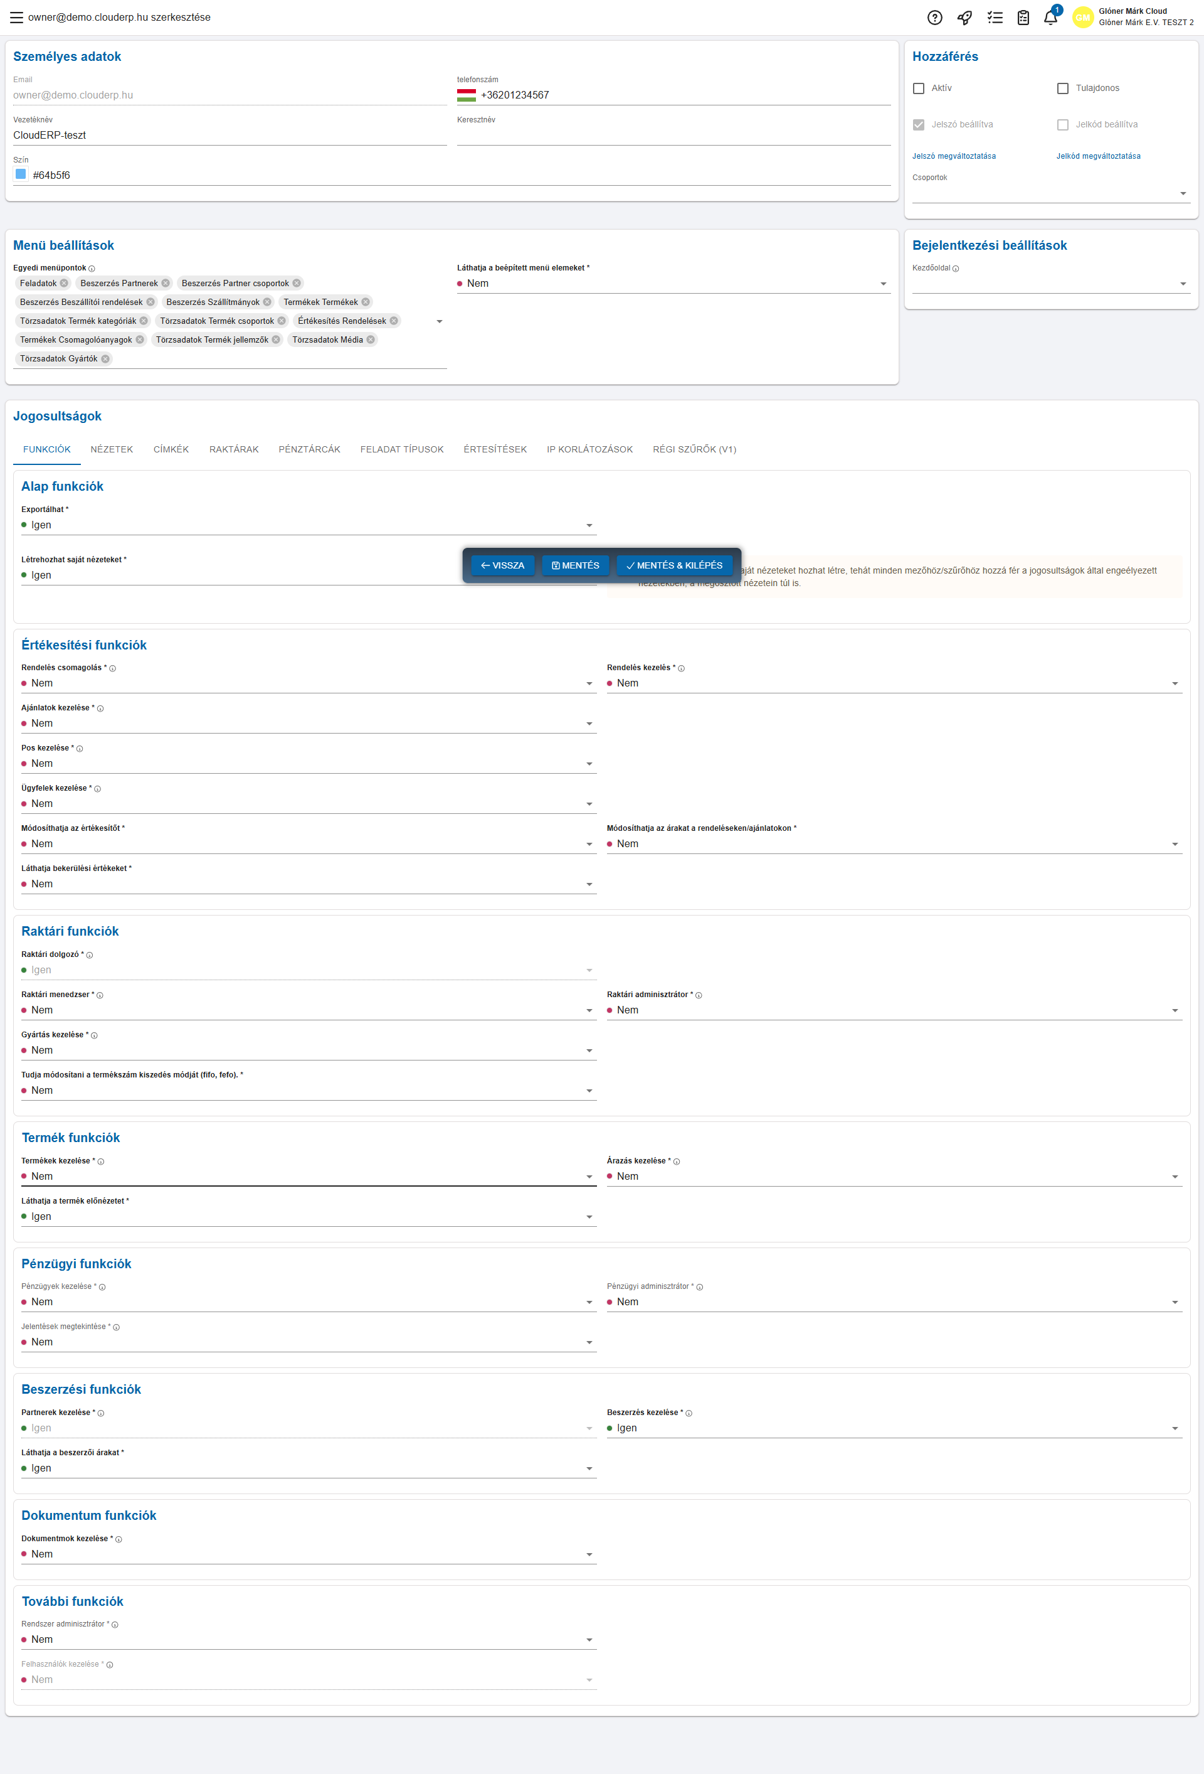Open the task checklist icon
The image size is (1204, 1774).
pos(994,18)
